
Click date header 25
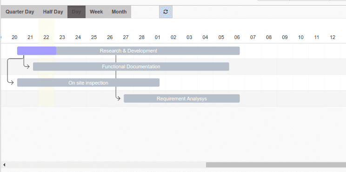click(94, 37)
